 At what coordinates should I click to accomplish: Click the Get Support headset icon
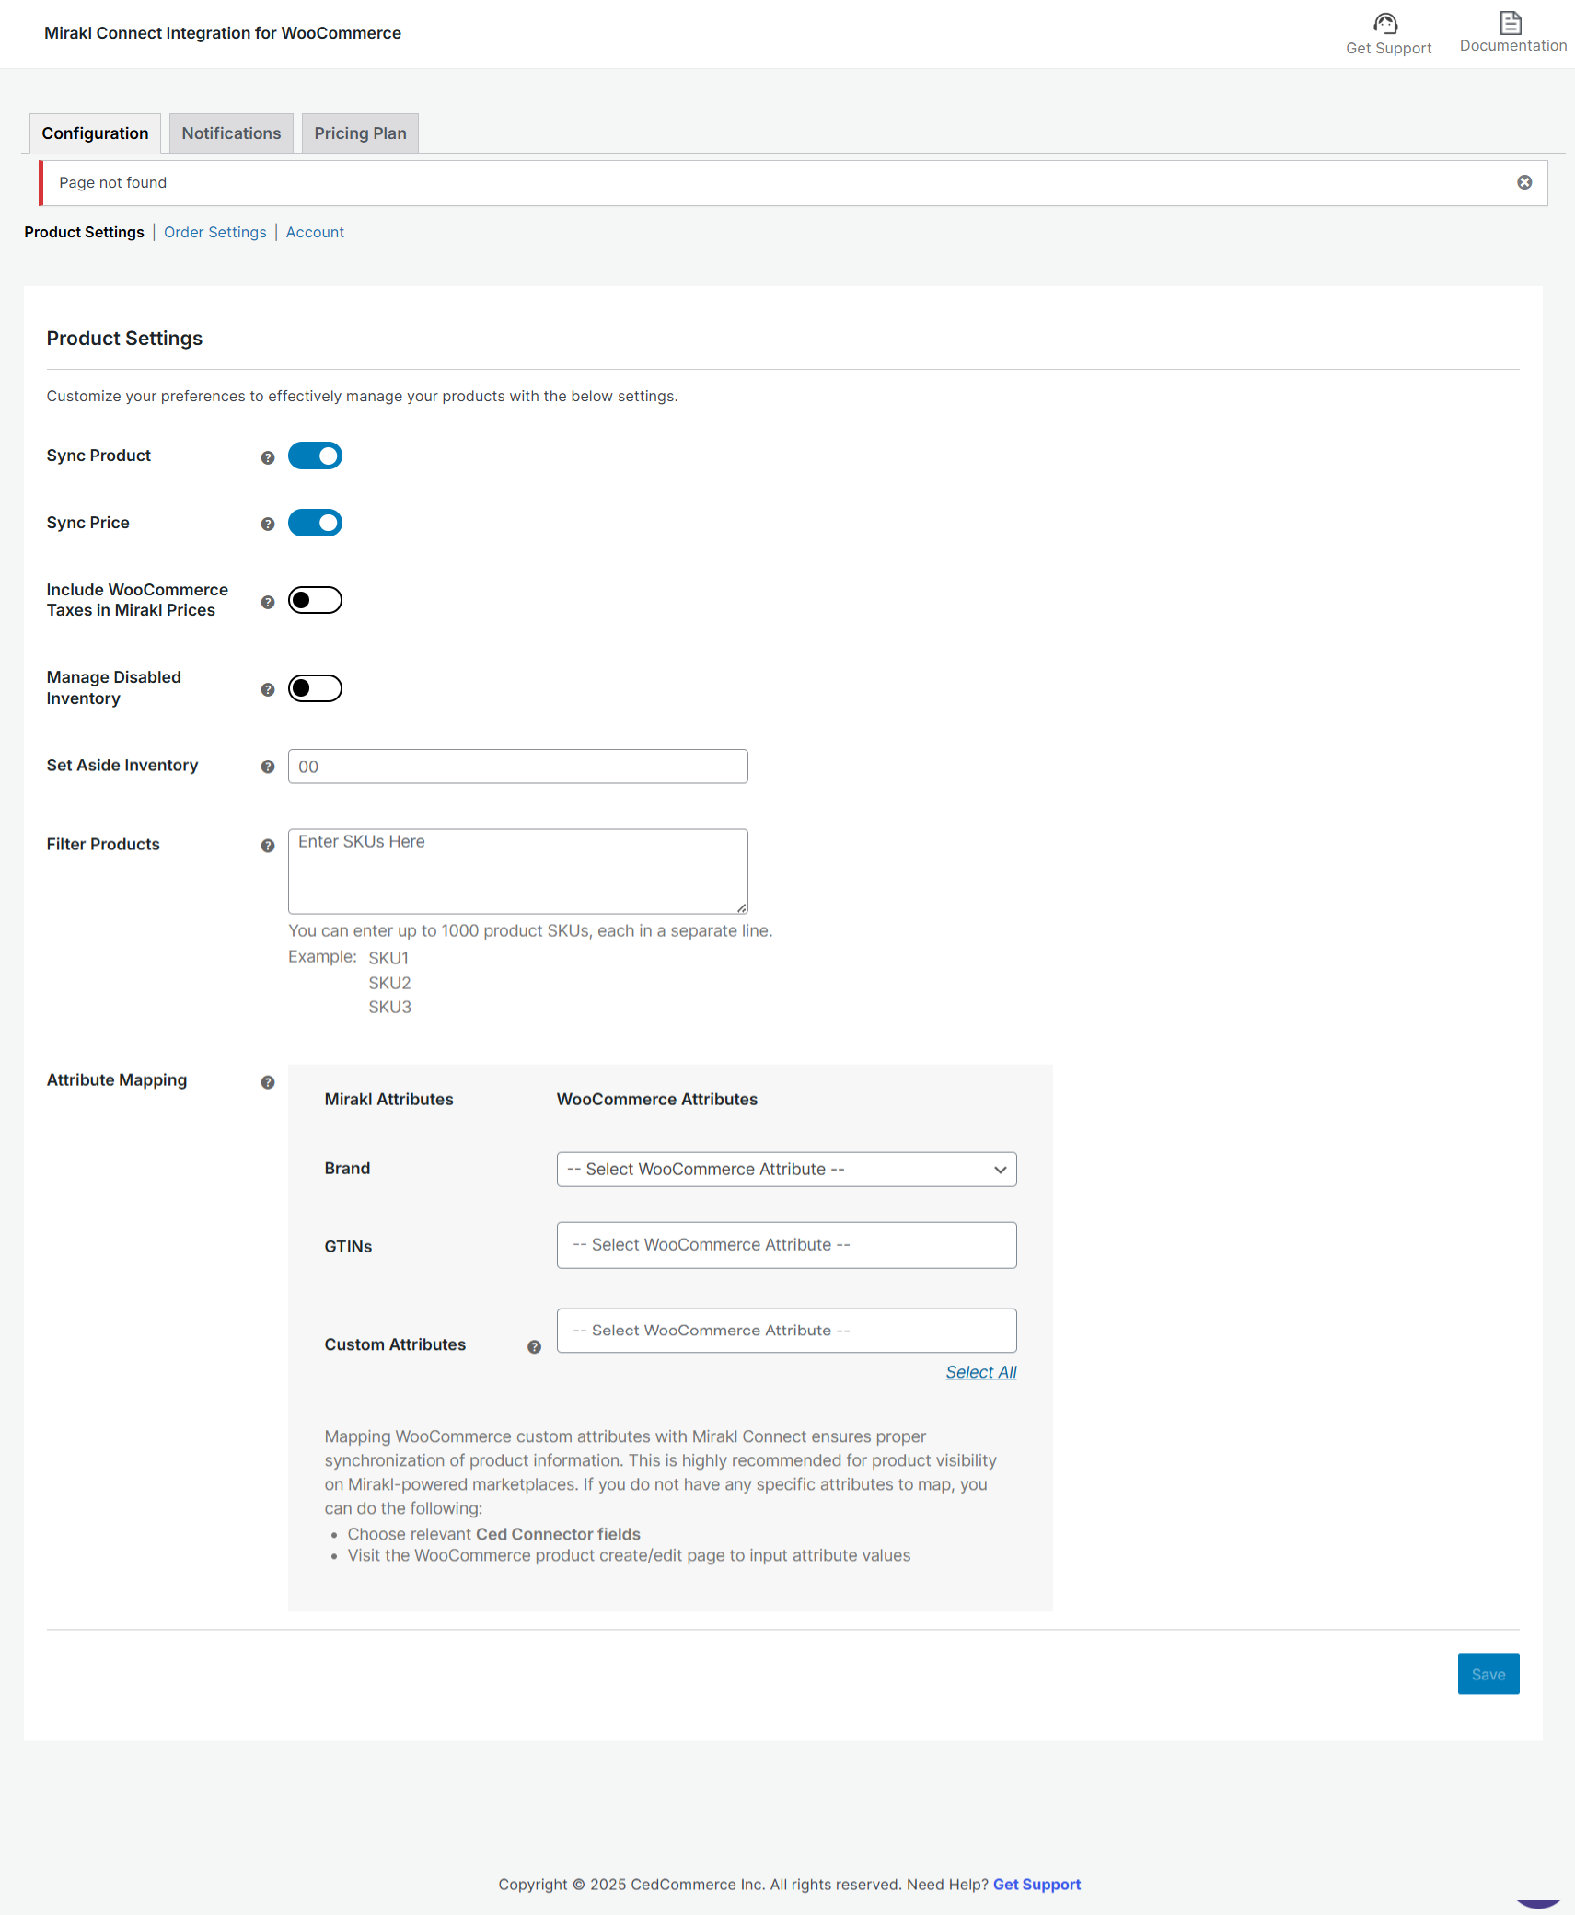pyautogui.click(x=1385, y=23)
